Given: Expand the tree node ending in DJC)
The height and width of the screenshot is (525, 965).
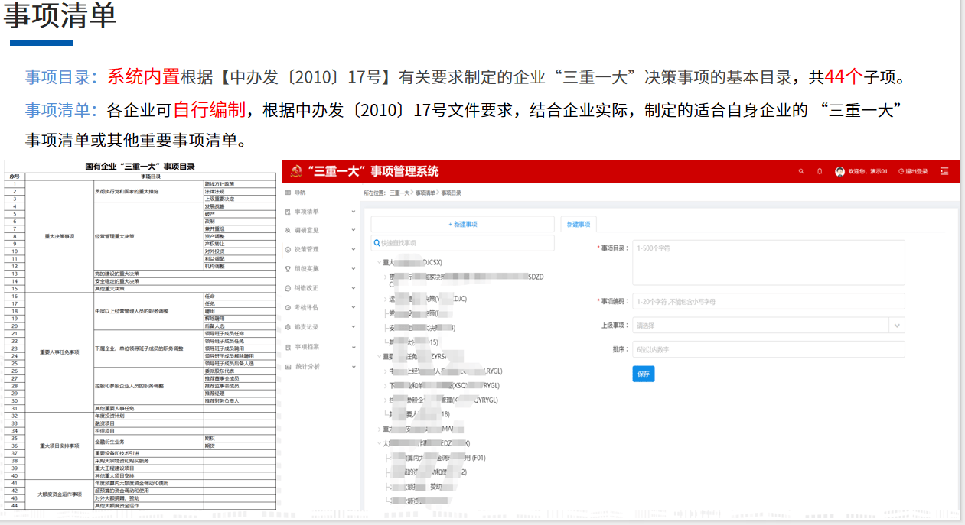Looking at the screenshot, I should click(x=385, y=299).
